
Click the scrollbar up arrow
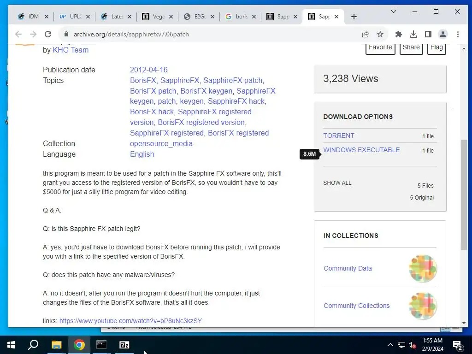[464, 48]
